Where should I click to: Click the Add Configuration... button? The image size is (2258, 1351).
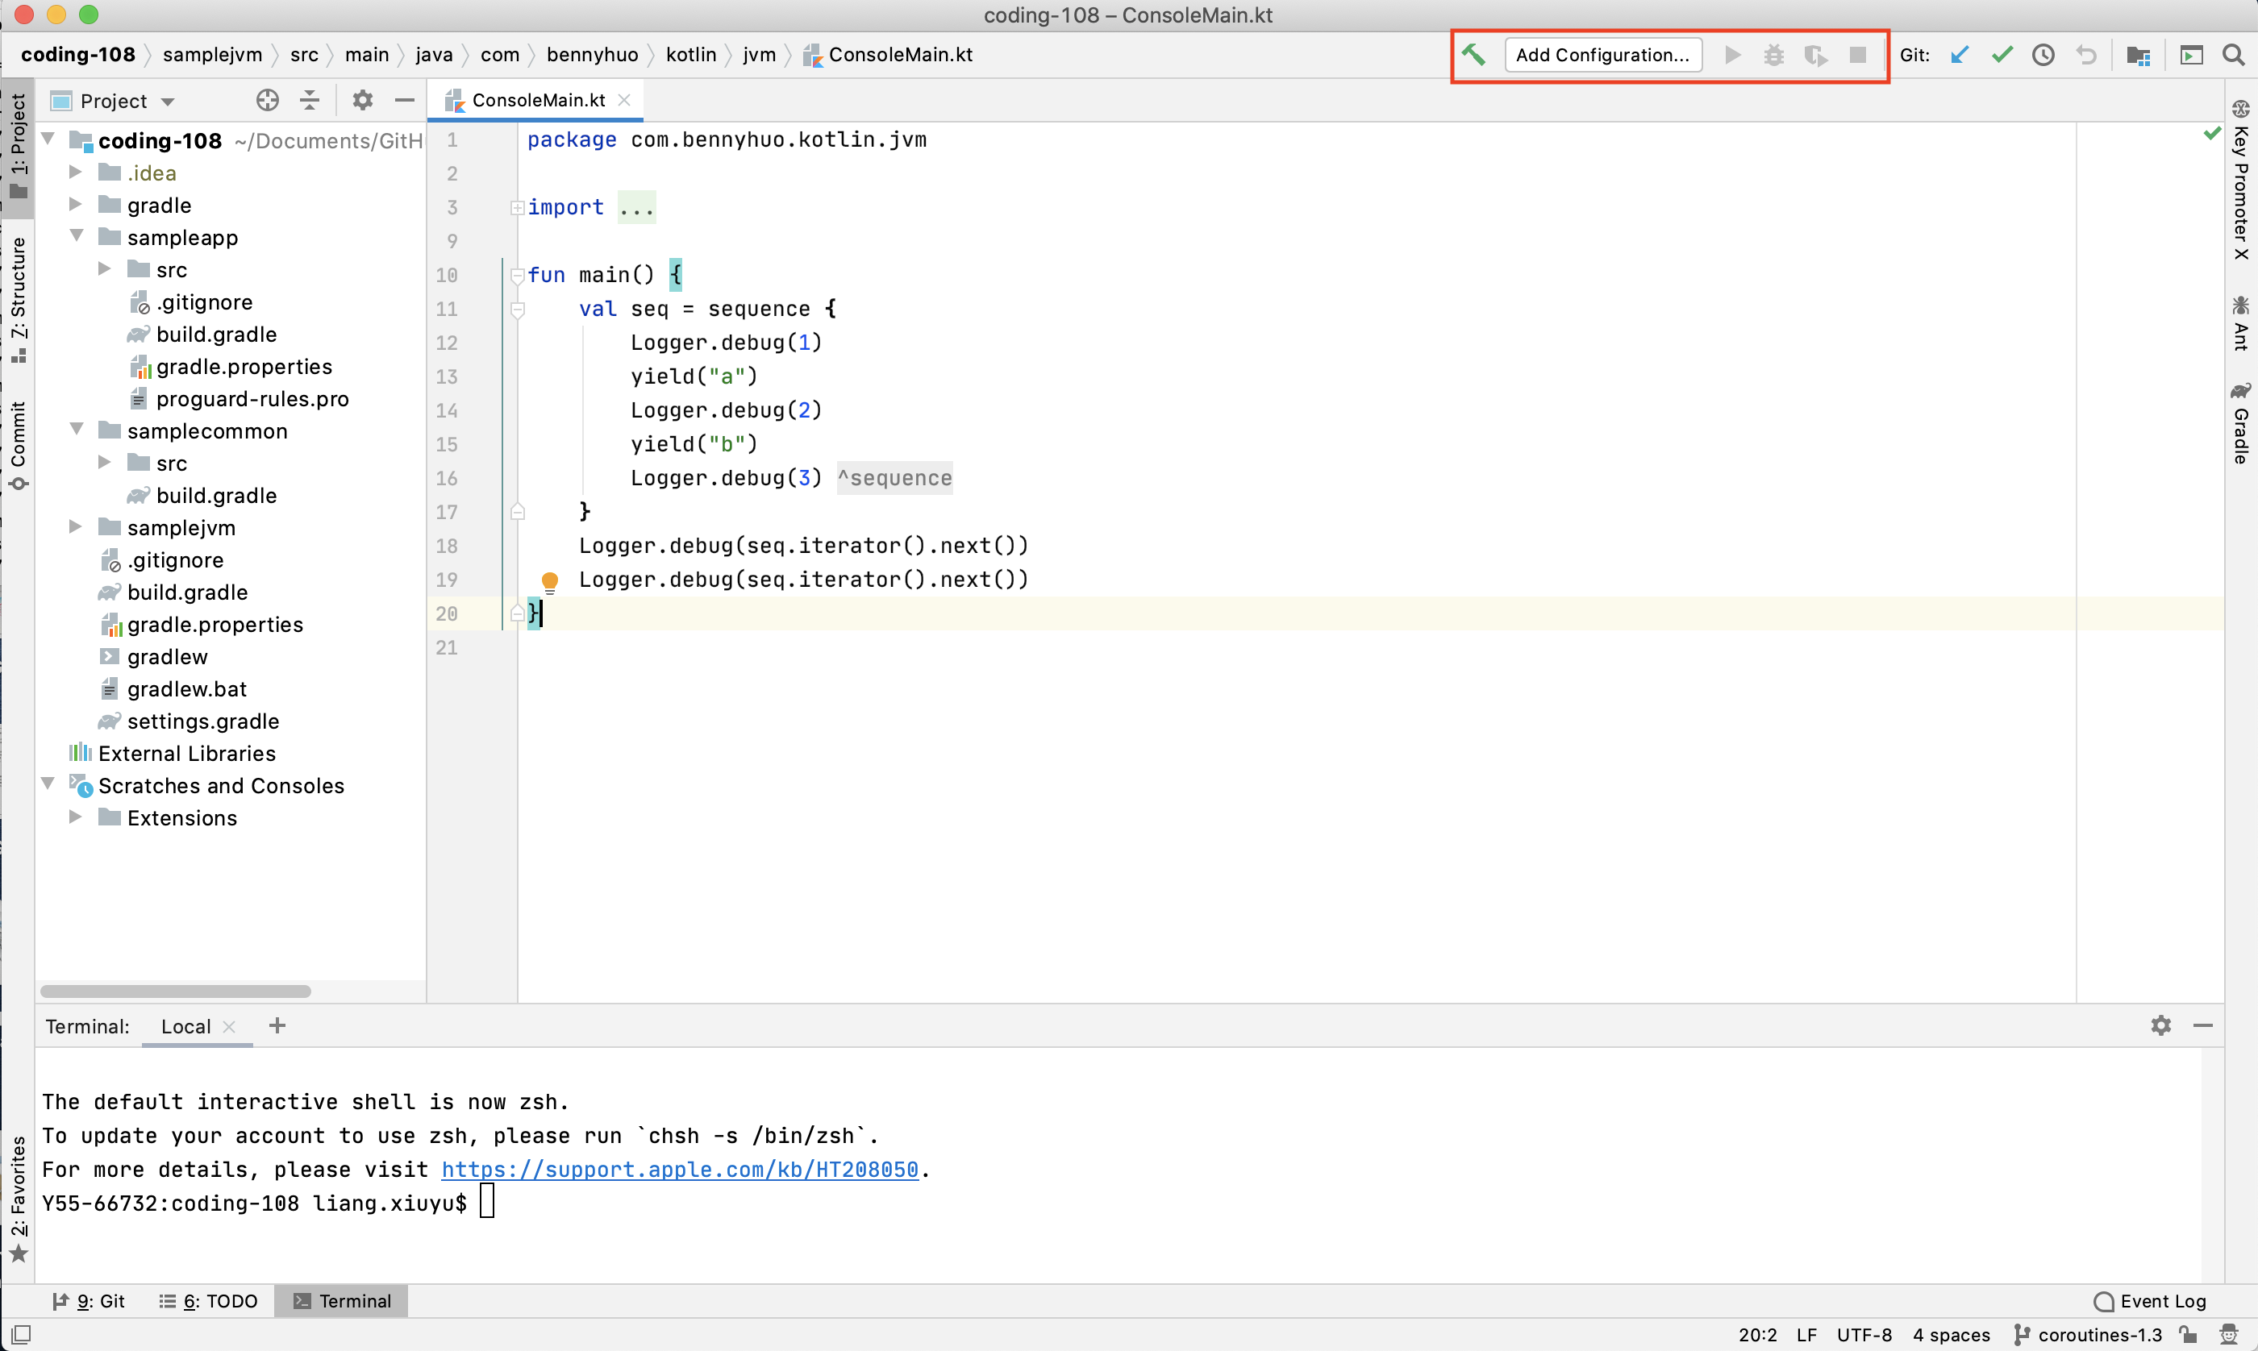(x=1602, y=55)
